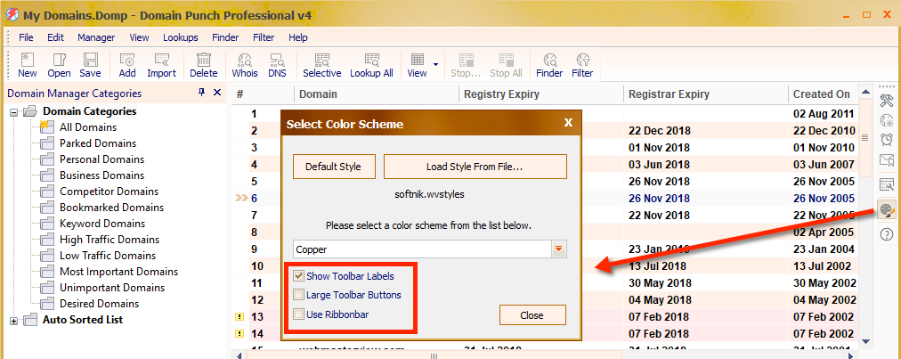This screenshot has width=901, height=359.
Task: Click the Stop All toolbar icon
Action: (506, 65)
